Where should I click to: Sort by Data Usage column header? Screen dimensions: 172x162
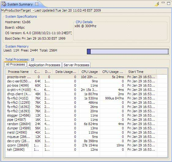[x=66, y=72]
